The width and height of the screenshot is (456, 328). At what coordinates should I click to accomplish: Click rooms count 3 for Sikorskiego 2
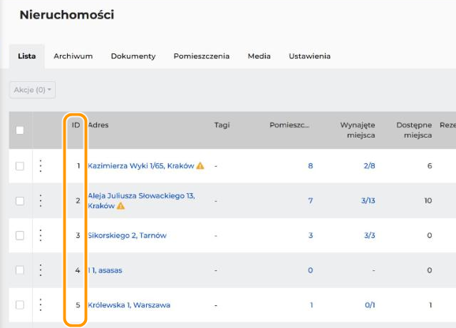(x=311, y=235)
